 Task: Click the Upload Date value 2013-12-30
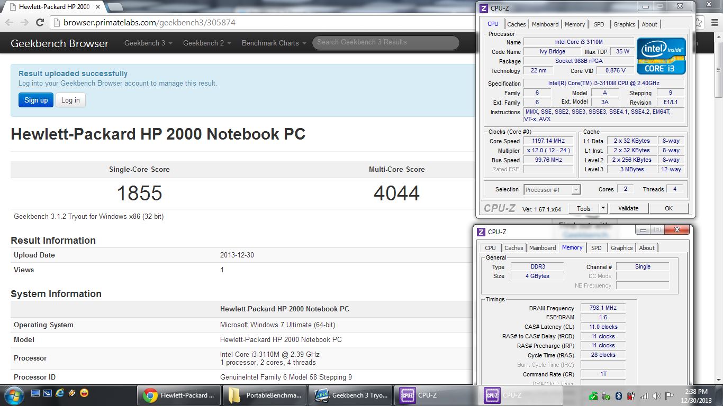click(237, 255)
